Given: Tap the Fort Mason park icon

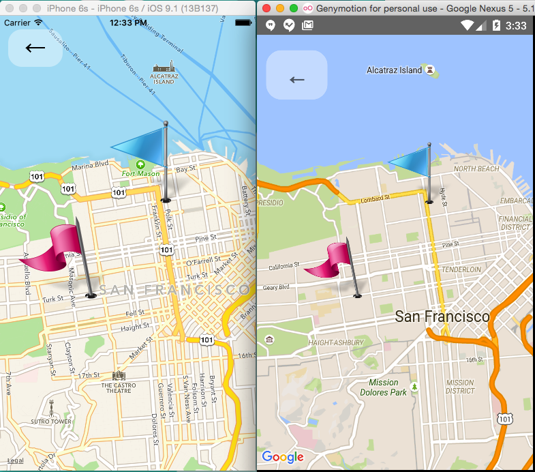Looking at the screenshot, I should 140,164.
